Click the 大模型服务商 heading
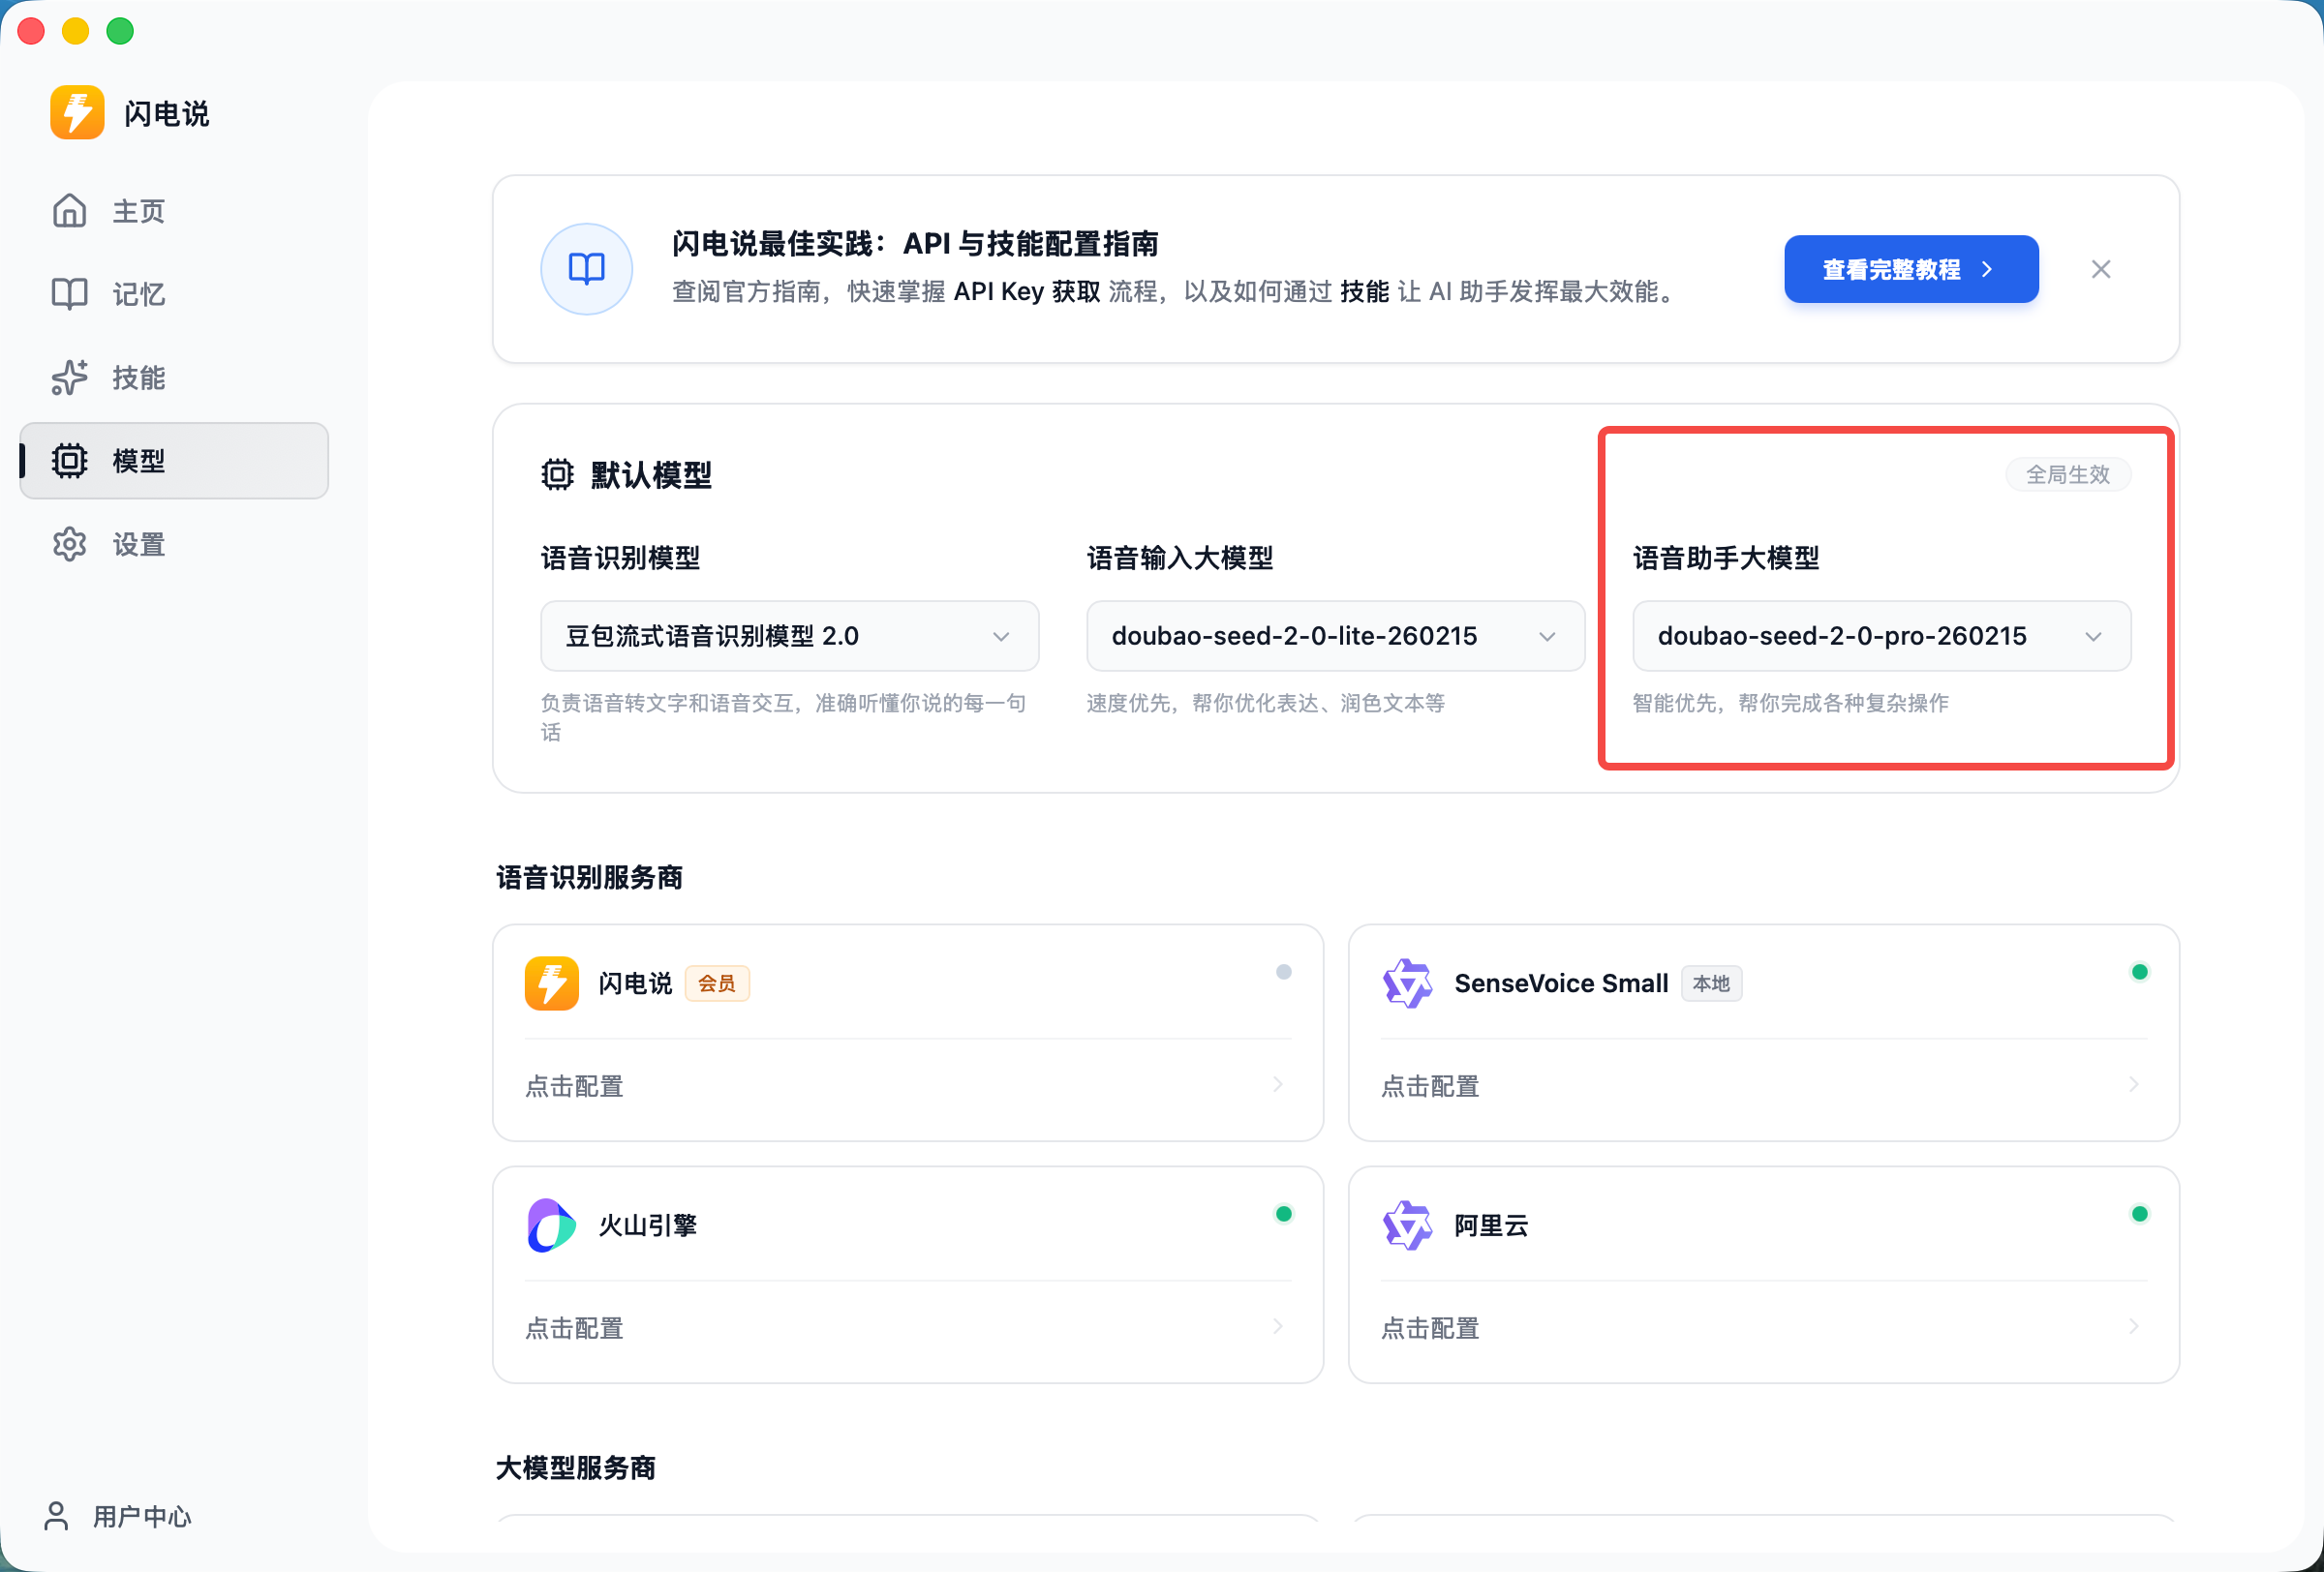Screen dimensions: 2324x1572 tap(576, 1468)
